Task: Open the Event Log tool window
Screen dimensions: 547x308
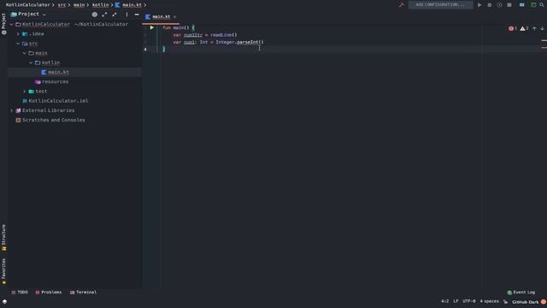Action: click(x=521, y=293)
